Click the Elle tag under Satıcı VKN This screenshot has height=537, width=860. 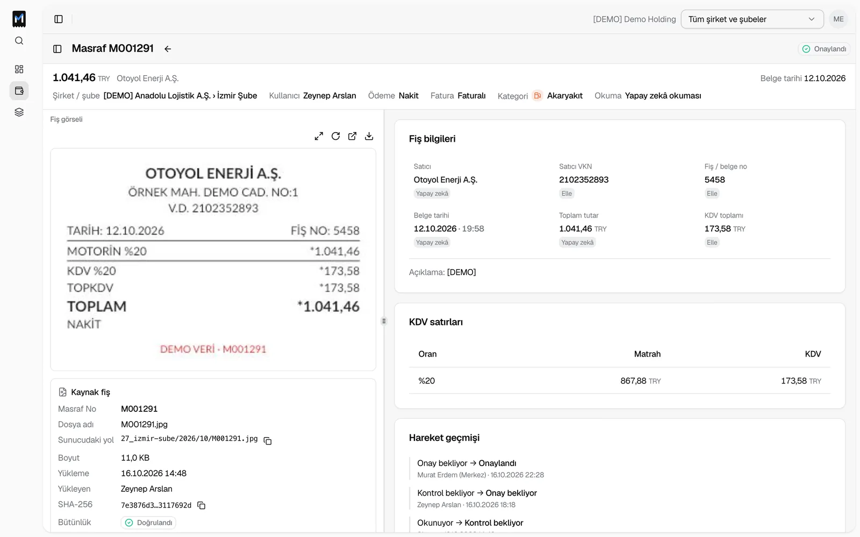click(x=567, y=194)
